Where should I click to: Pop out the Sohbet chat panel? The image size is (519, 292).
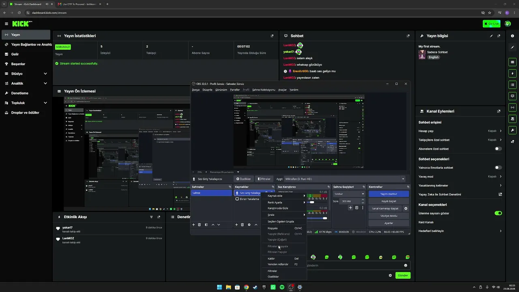(408, 36)
